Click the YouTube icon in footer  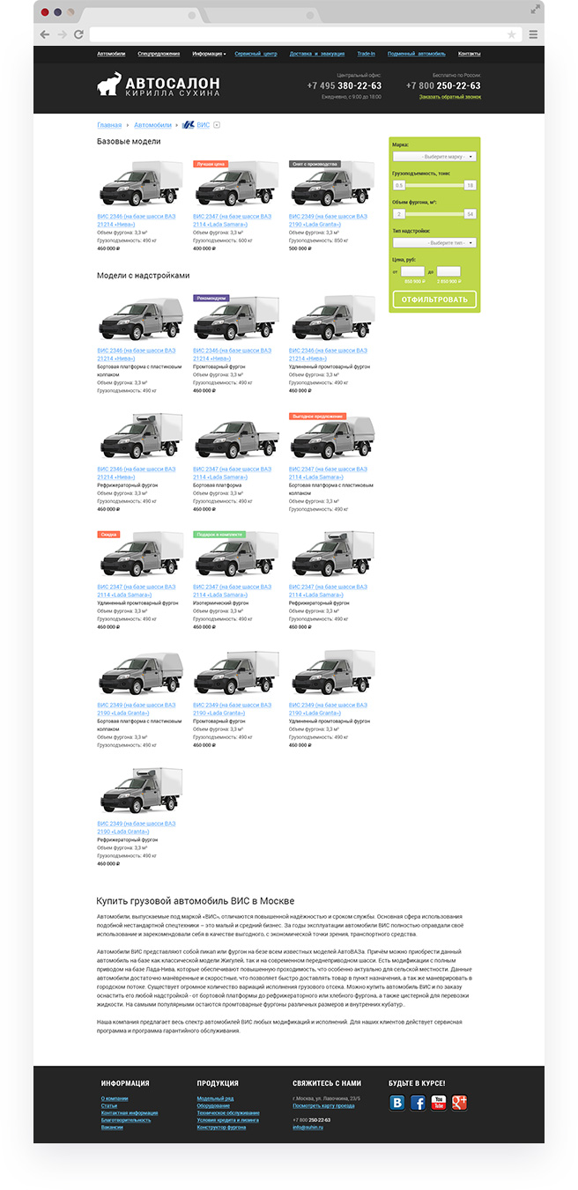438,1103
